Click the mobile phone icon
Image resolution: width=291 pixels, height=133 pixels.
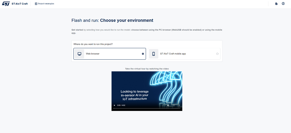point(154,54)
